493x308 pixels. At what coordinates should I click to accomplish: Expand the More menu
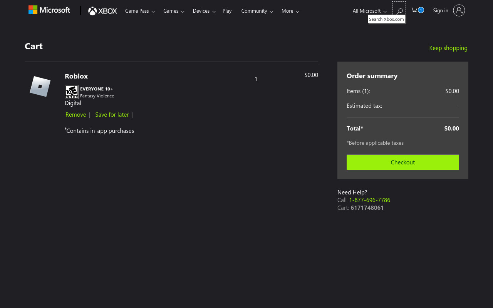tap(290, 11)
